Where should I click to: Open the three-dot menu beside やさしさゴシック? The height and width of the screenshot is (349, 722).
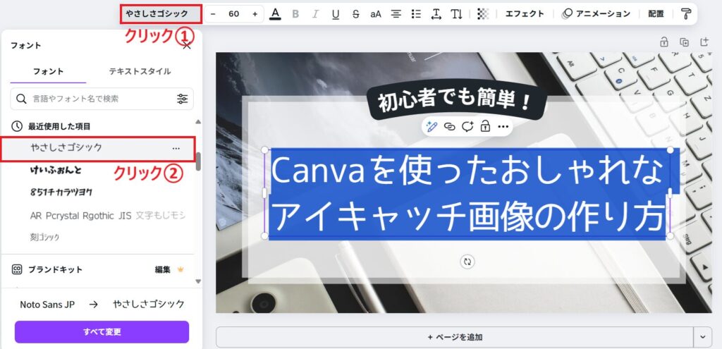tap(176, 148)
